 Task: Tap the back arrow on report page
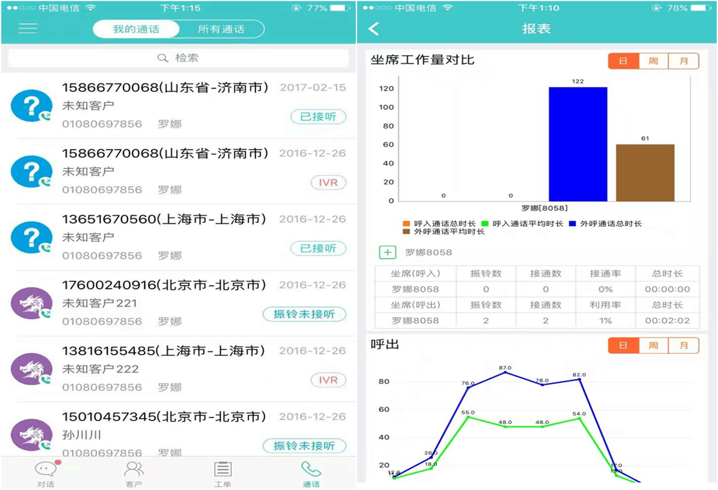pos(374,29)
